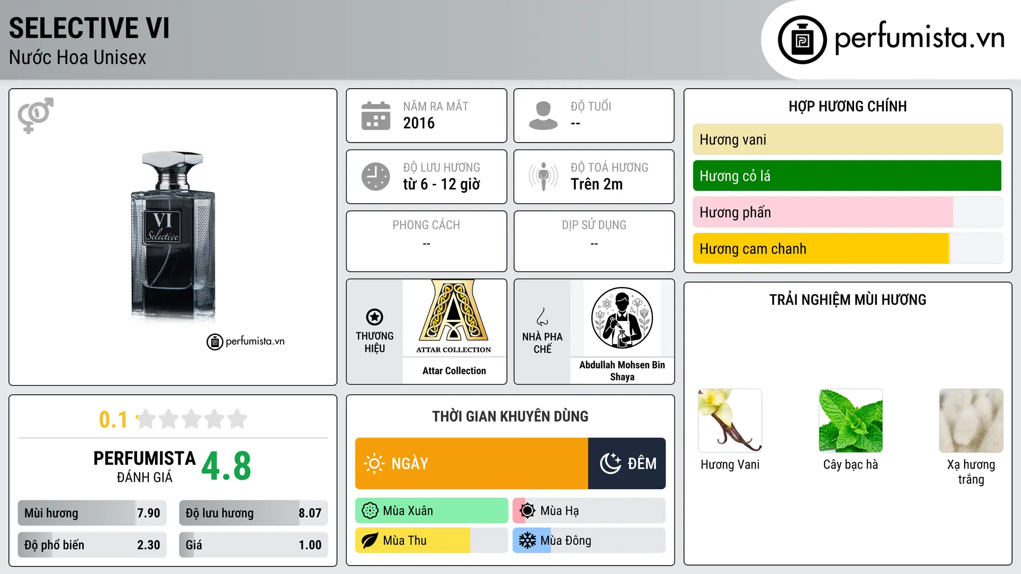Image resolution: width=1021 pixels, height=574 pixels.
Task: Click the HỢP HƯƠNG CHÍNH heading
Action: (x=848, y=106)
